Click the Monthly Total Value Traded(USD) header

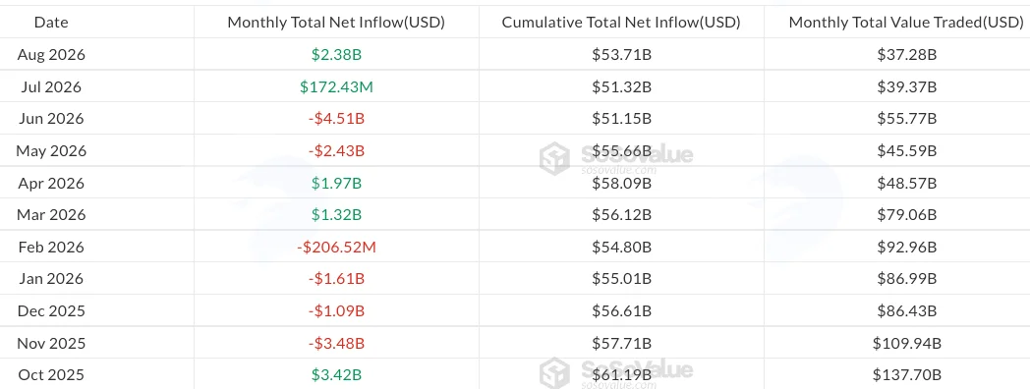click(906, 23)
